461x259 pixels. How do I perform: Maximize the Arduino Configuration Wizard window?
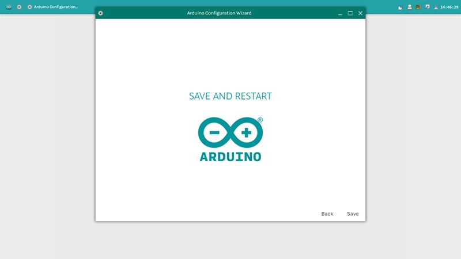(350, 13)
